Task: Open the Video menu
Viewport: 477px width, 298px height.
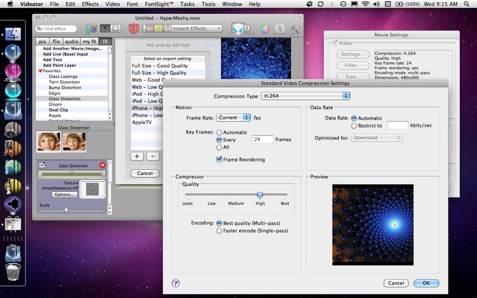Action: click(x=113, y=4)
